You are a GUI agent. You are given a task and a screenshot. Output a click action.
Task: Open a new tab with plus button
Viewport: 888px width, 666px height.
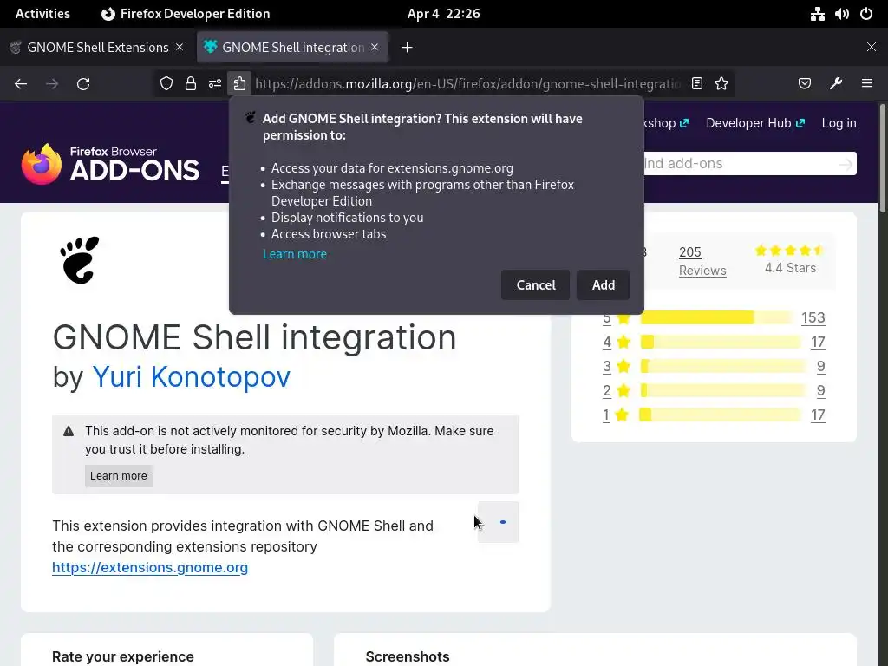408,48
